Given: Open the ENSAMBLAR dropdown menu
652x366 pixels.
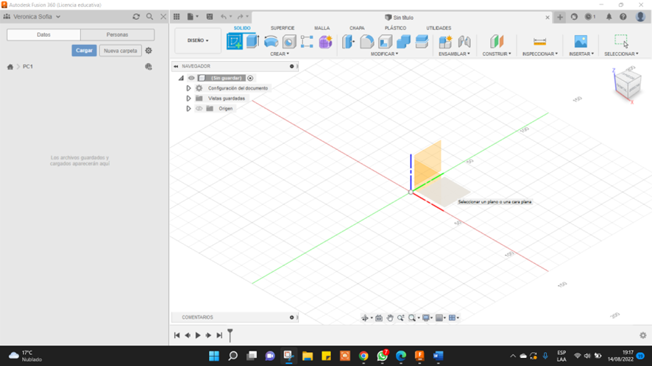Looking at the screenshot, I should coord(454,54).
